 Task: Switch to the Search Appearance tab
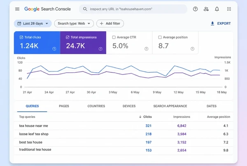point(170,106)
